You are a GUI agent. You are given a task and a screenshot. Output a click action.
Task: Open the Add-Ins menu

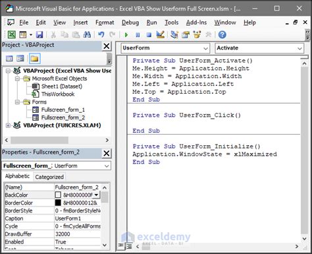pyautogui.click(x=196, y=22)
